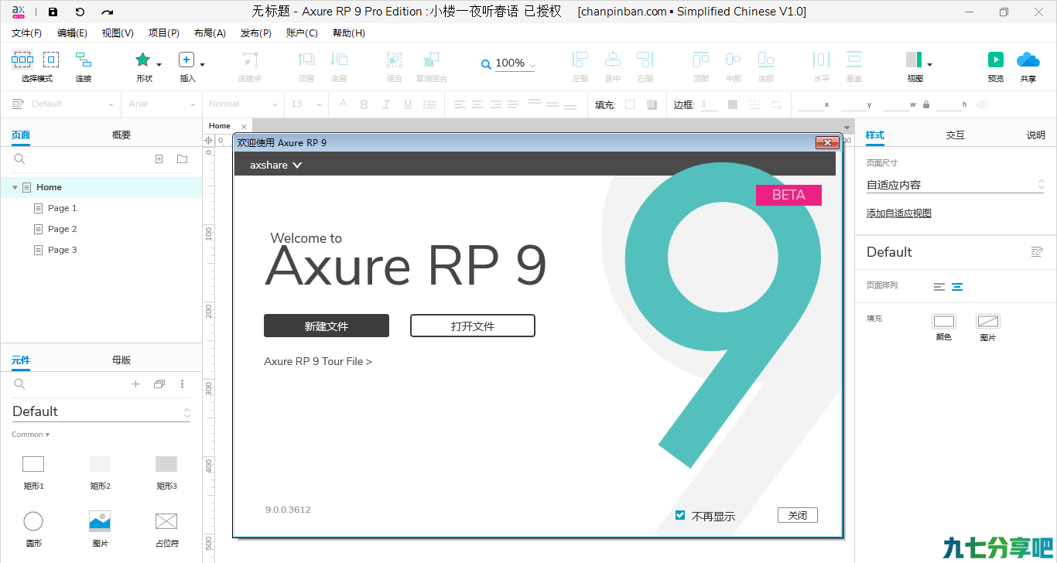
Task: Click the 取消组合 ungroup icon
Action: 432,60
